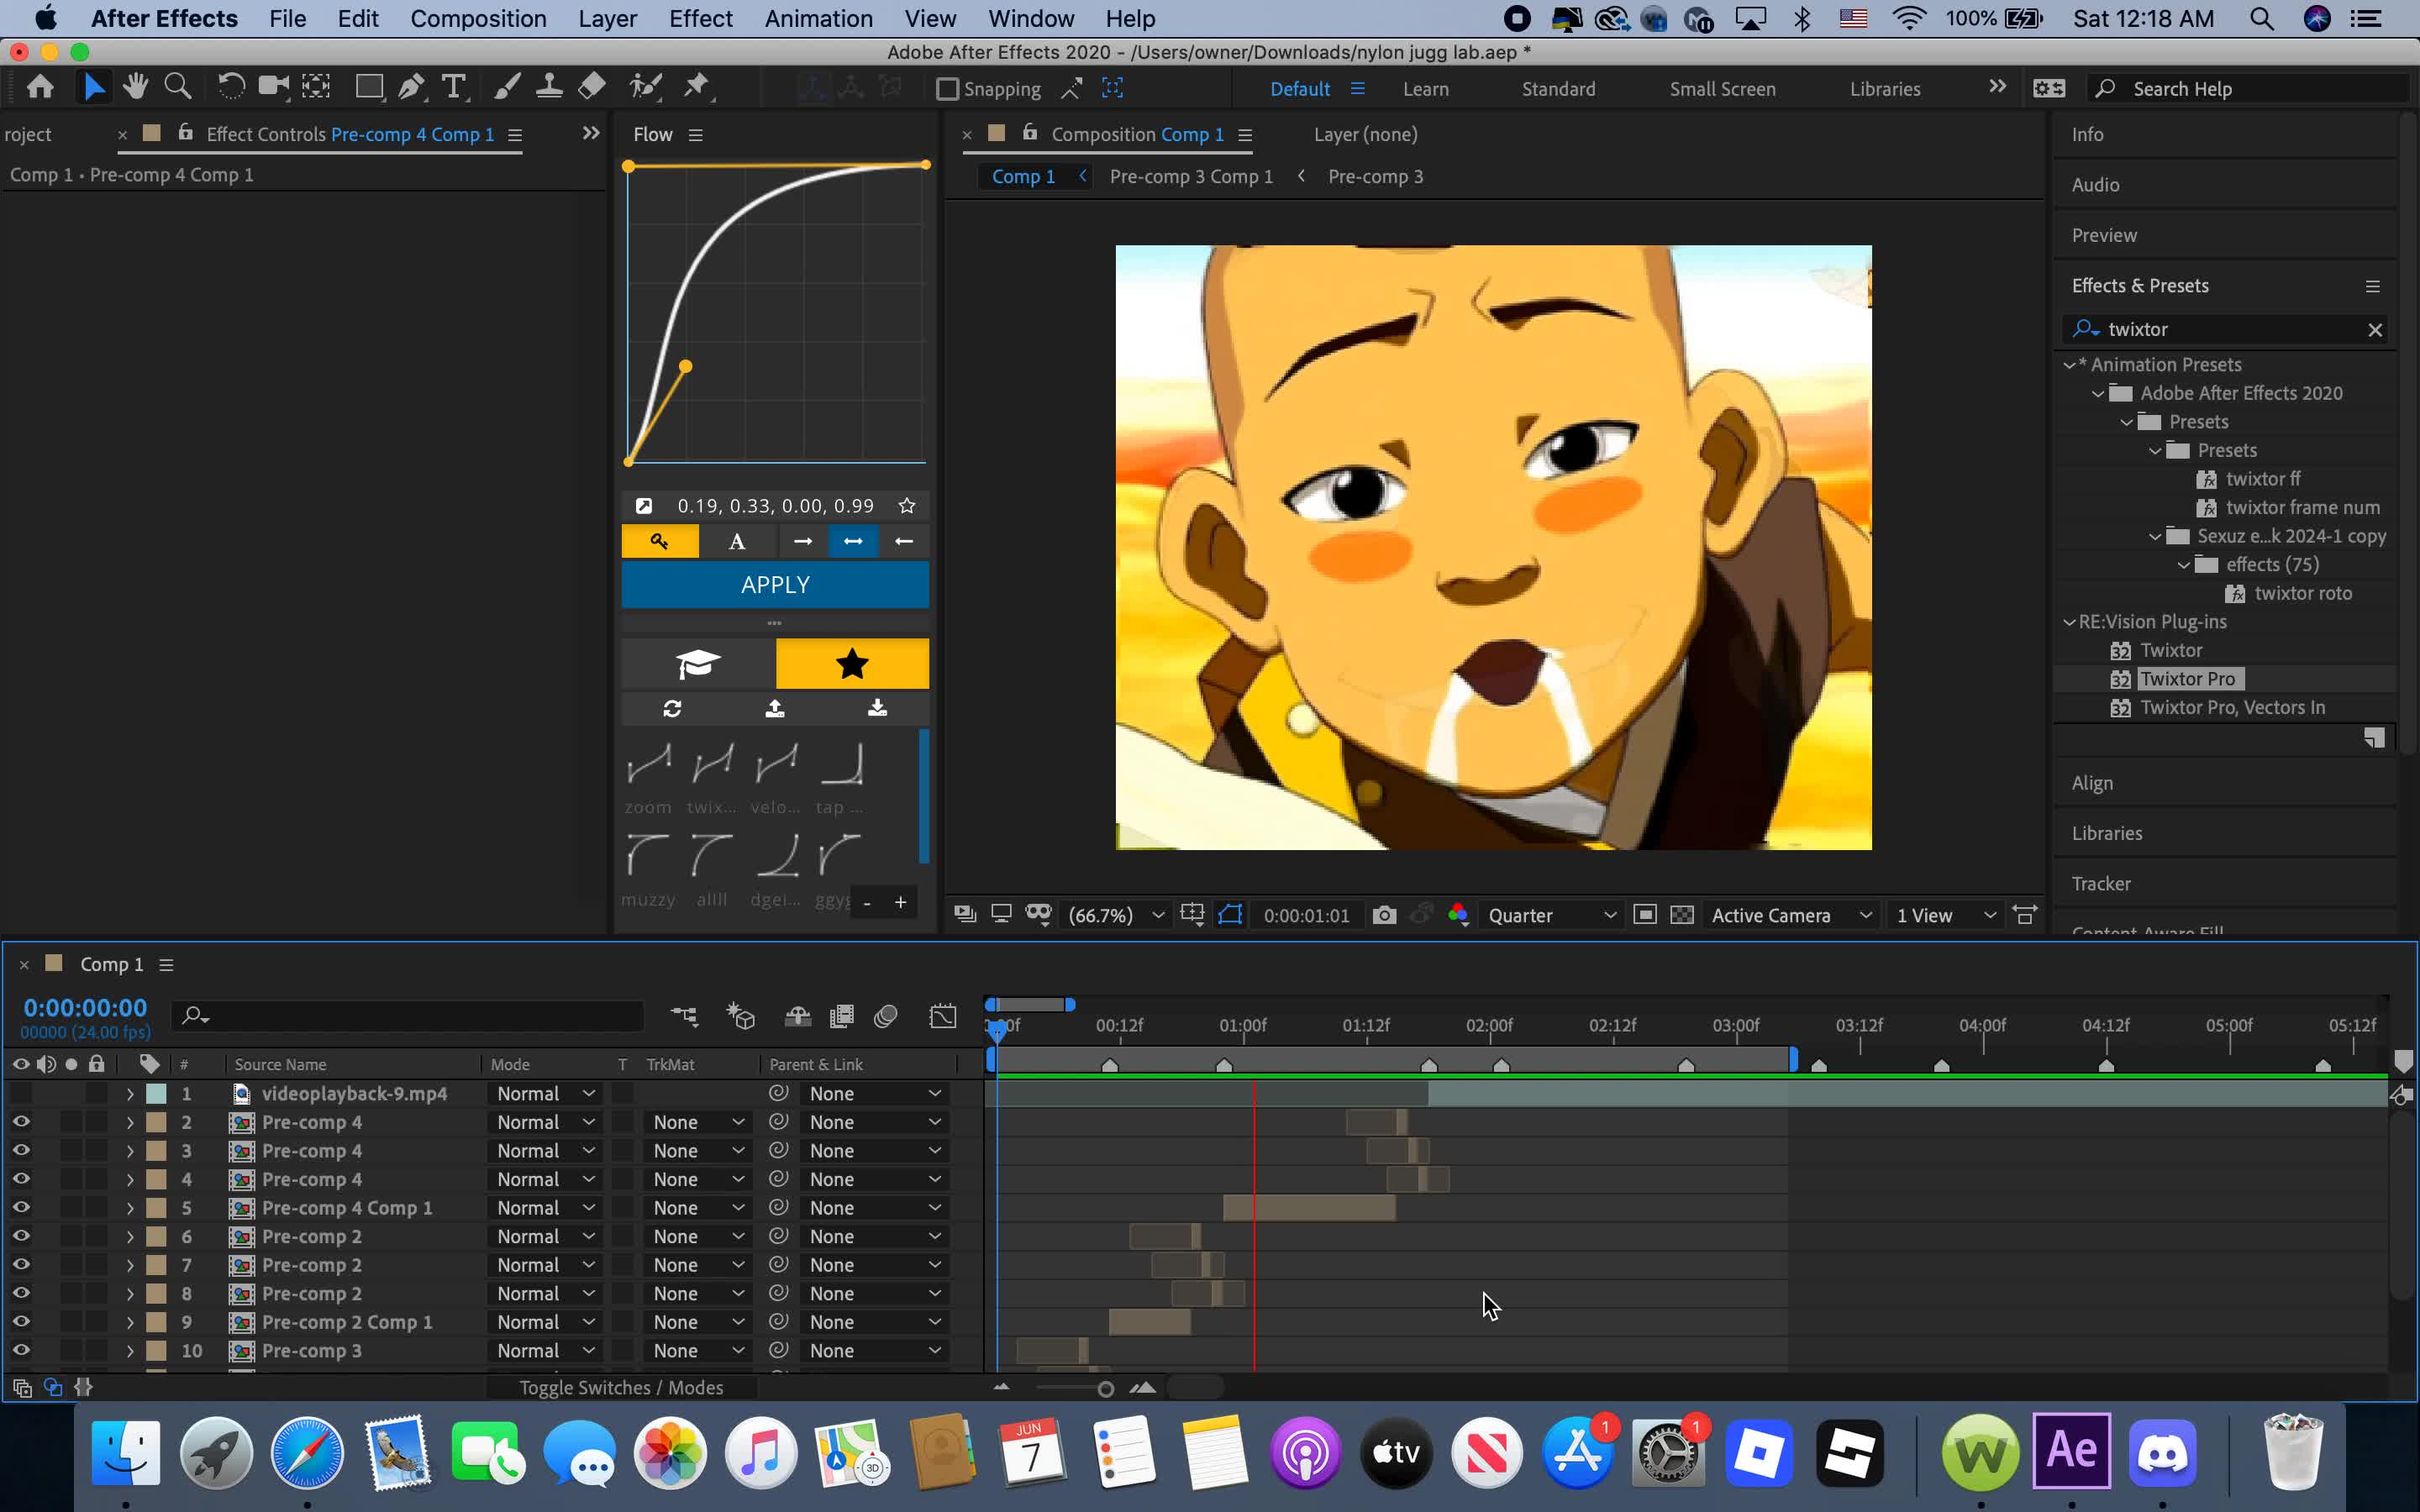Enable the Snapping checkbox
This screenshot has height=1512, width=2420.
coord(946,89)
